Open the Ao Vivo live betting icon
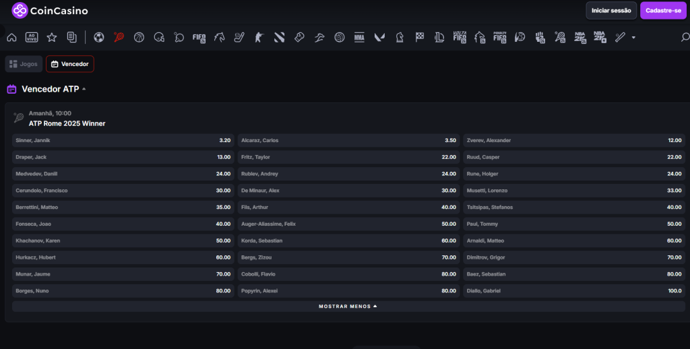The width and height of the screenshot is (690, 349). point(32,38)
